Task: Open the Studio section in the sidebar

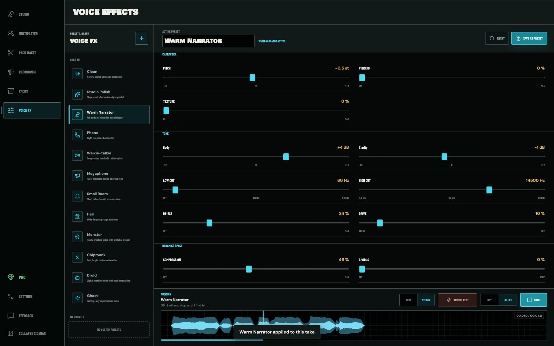Action: 32,14
